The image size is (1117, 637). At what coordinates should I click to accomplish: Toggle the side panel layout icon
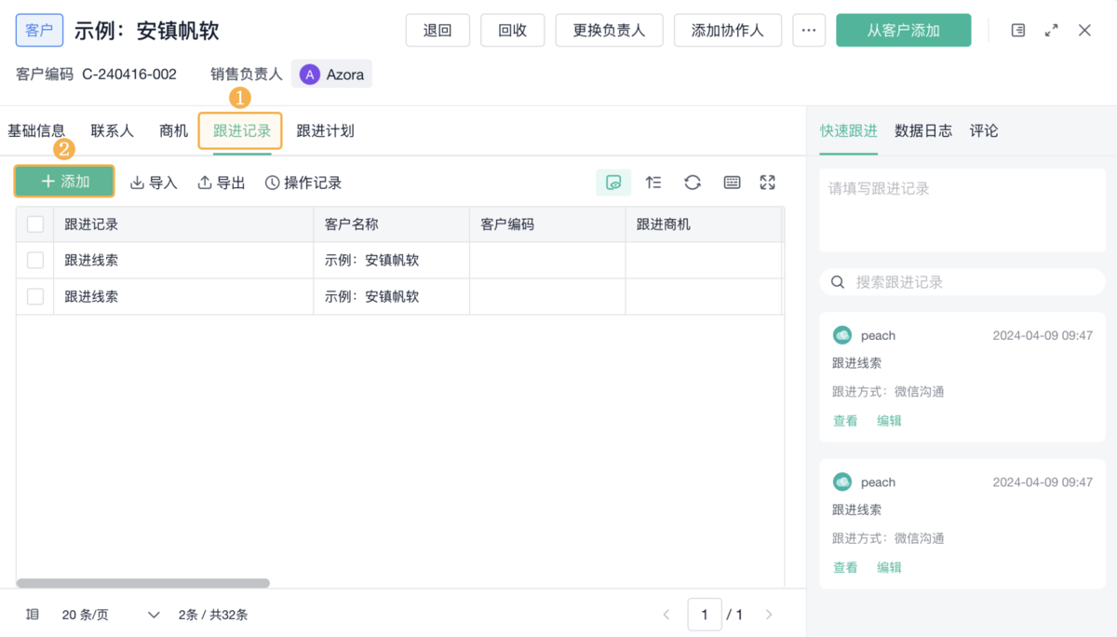click(1018, 31)
